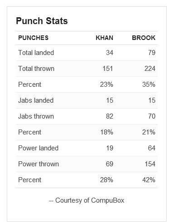
Task: Select the PUNCHES column header
Action: (34, 38)
